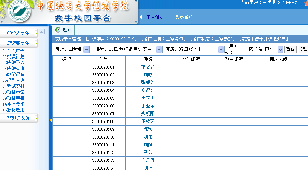Viewport: 308px width, 170px height.
Task: Open the 班级 dropdown 07国贸本1
Action: click(200, 49)
